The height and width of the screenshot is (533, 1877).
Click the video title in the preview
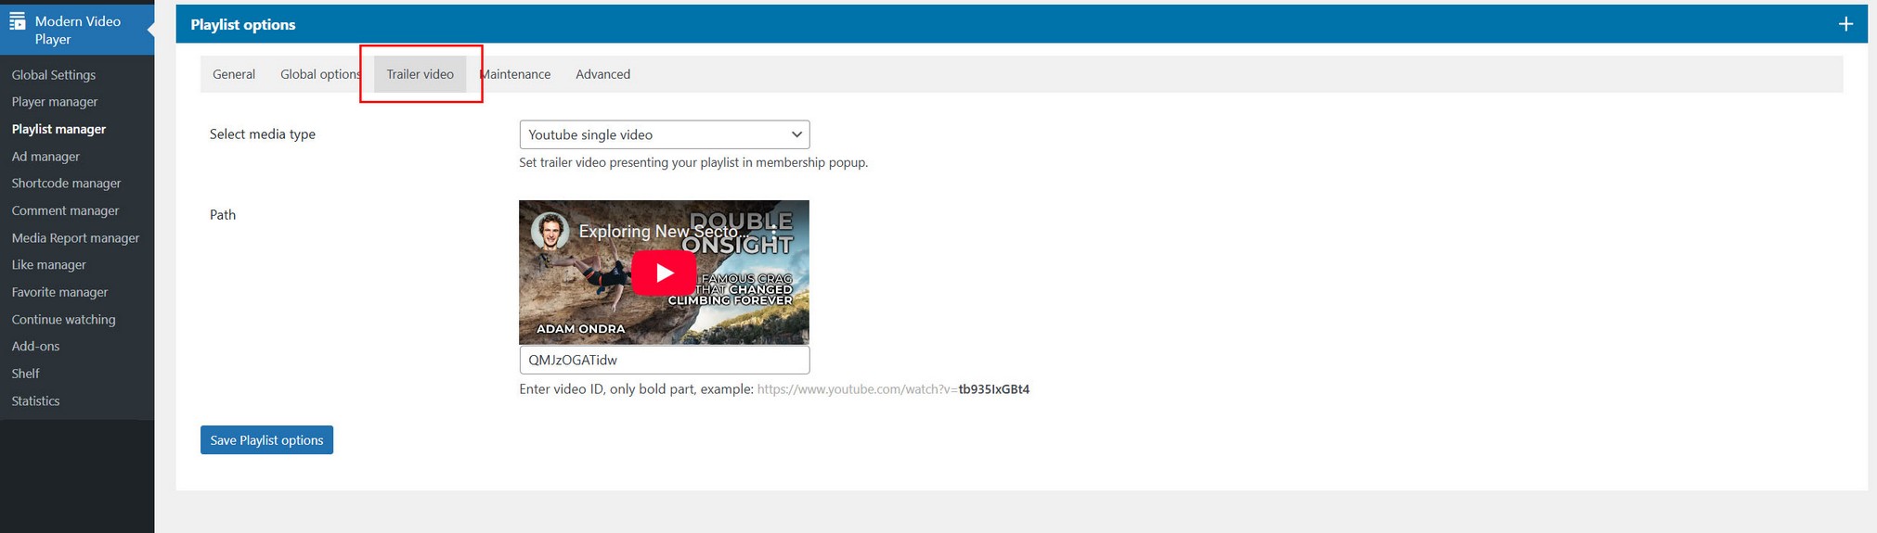click(657, 232)
